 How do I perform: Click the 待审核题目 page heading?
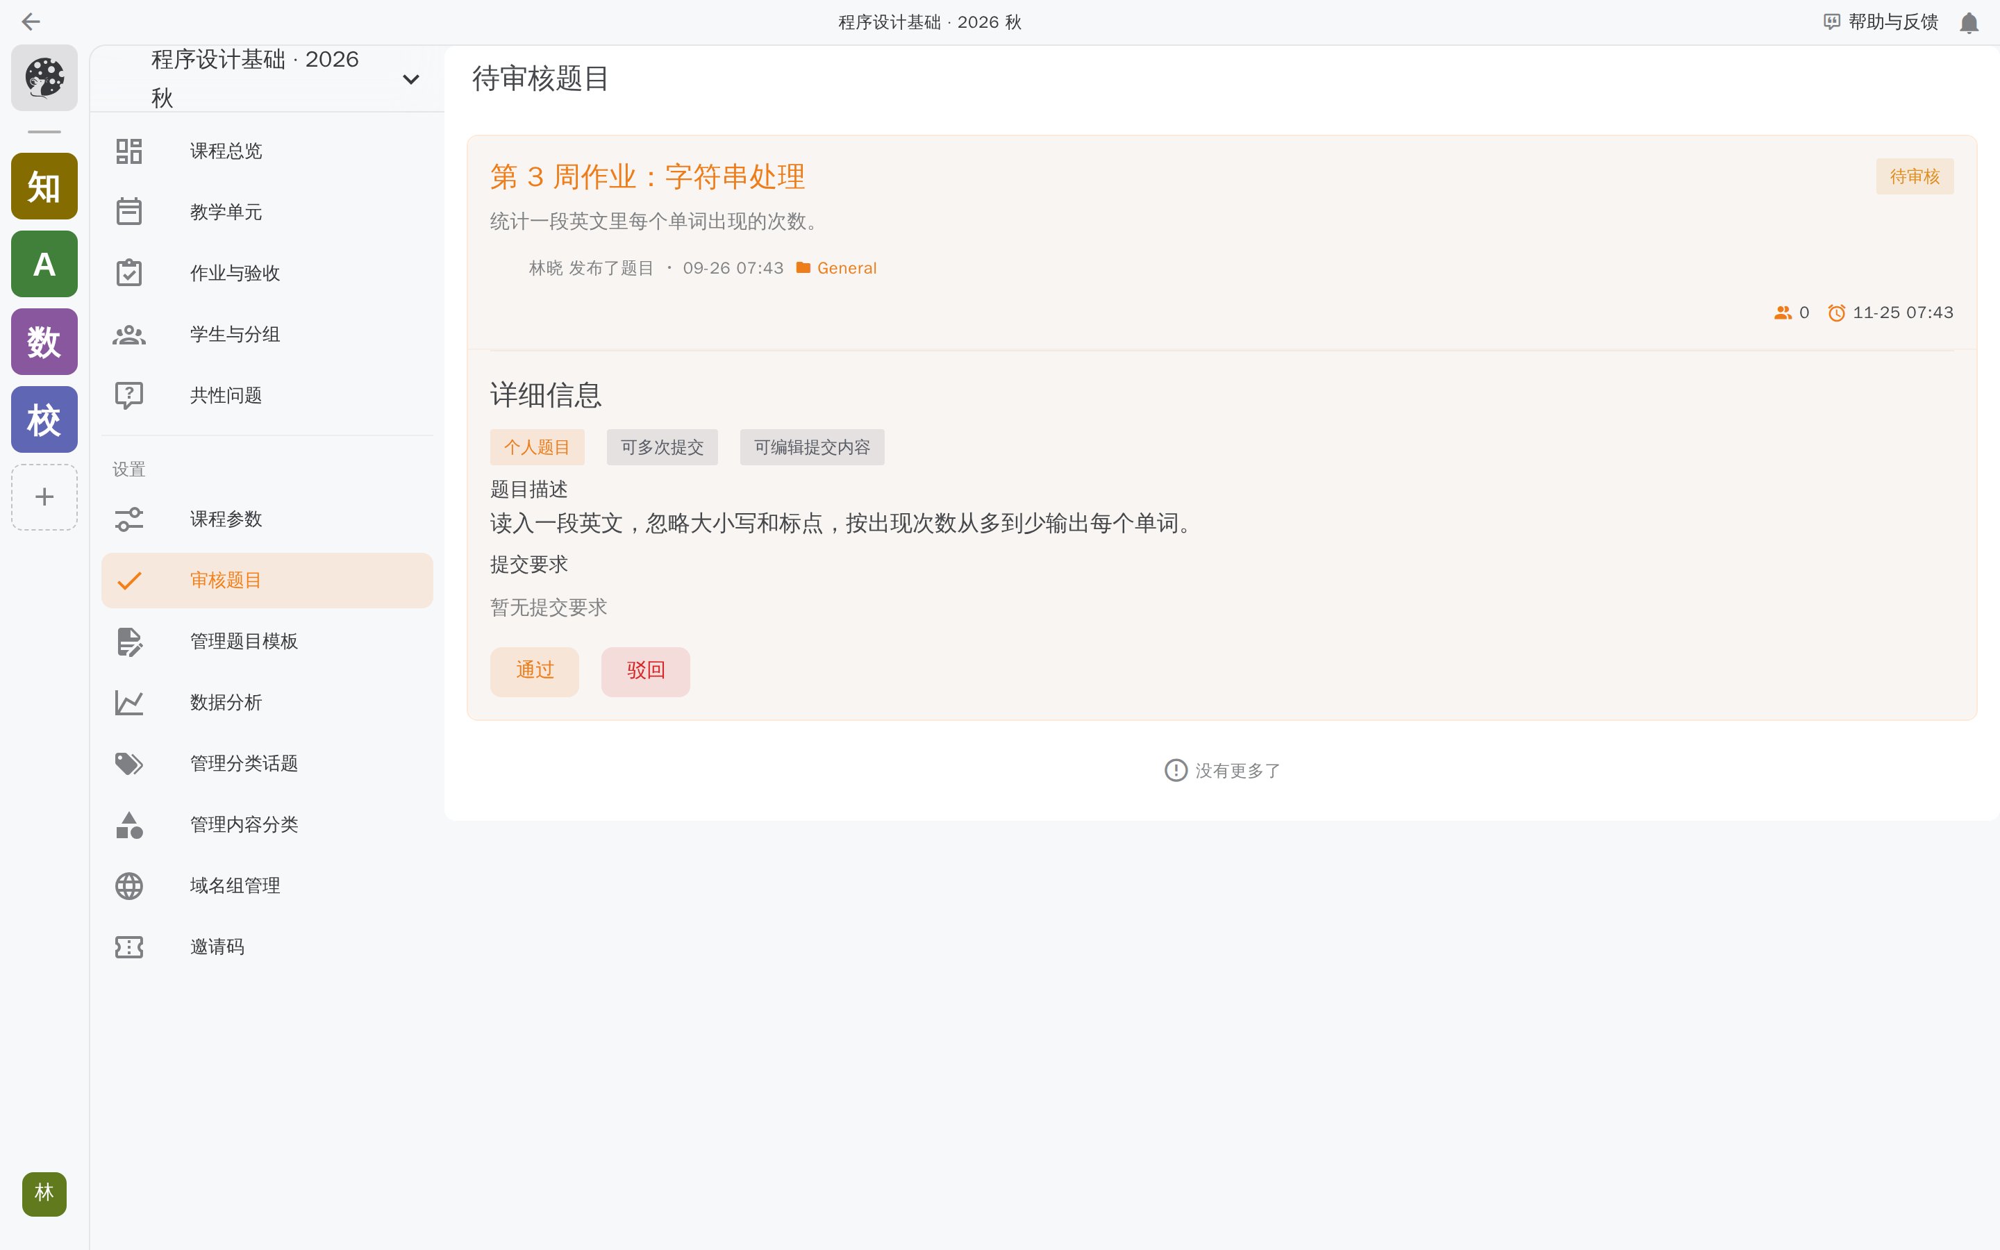tap(540, 78)
